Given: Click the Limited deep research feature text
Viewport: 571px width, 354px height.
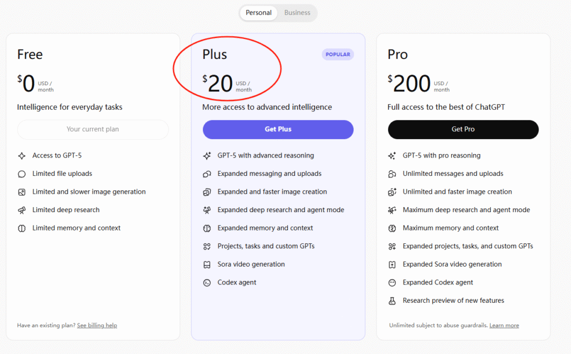Looking at the screenshot, I should [66, 210].
